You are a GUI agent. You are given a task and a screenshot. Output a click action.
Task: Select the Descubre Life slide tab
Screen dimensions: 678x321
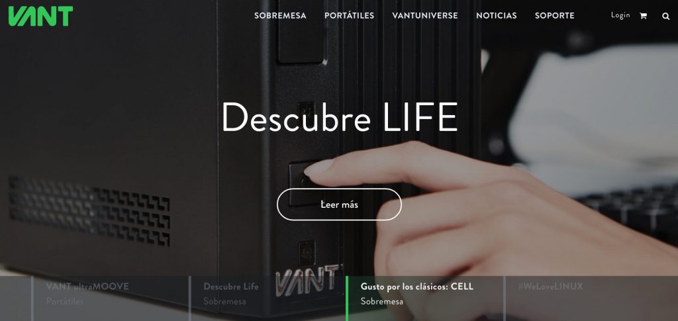click(267, 298)
